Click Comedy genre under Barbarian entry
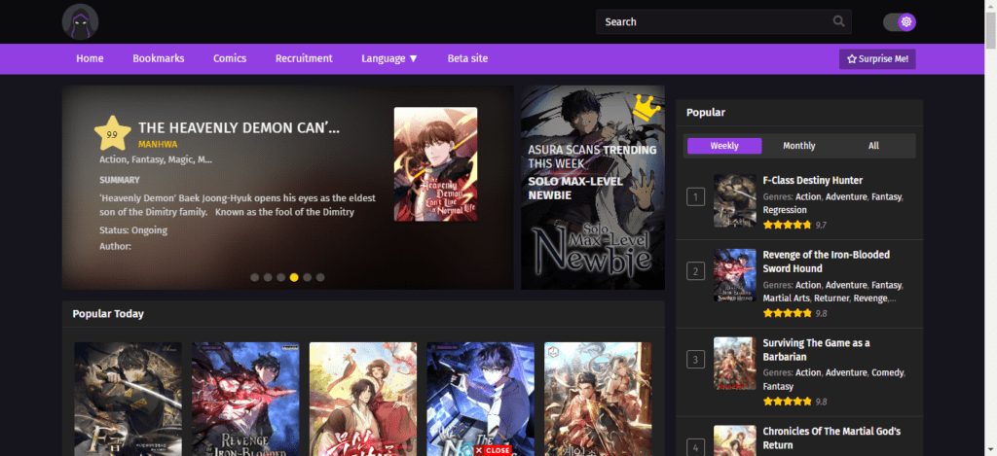The height and width of the screenshot is (456, 997). click(x=888, y=372)
